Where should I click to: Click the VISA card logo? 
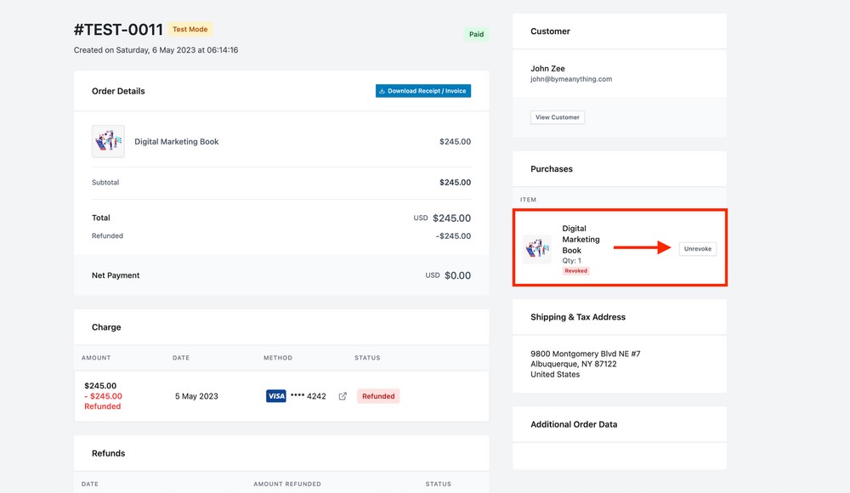(275, 396)
